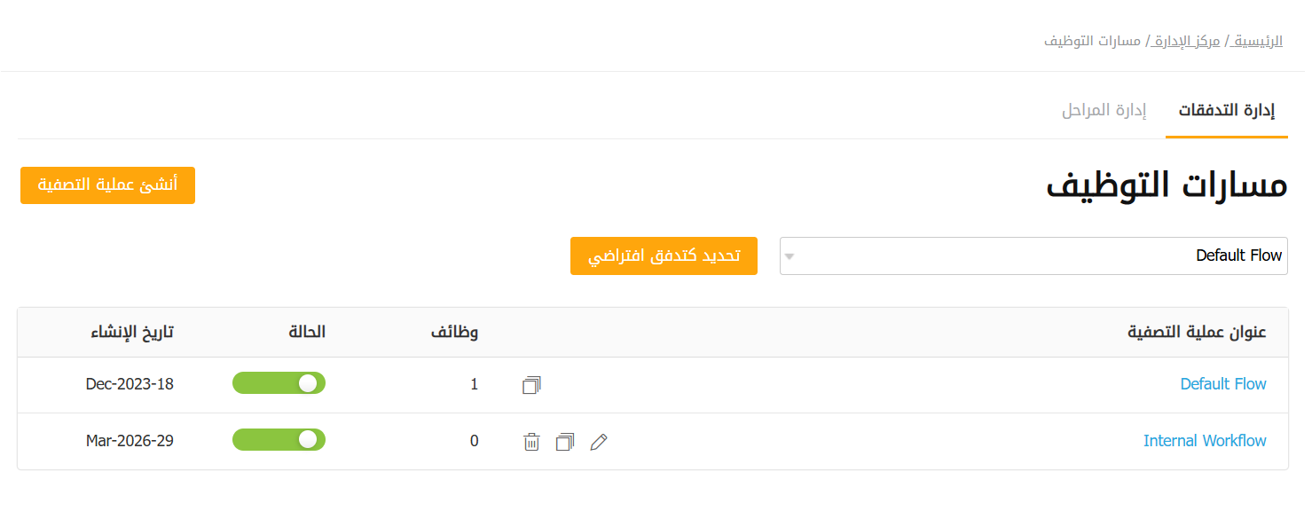
Task: Duplicate the Internal Workflow row
Action: [565, 442]
